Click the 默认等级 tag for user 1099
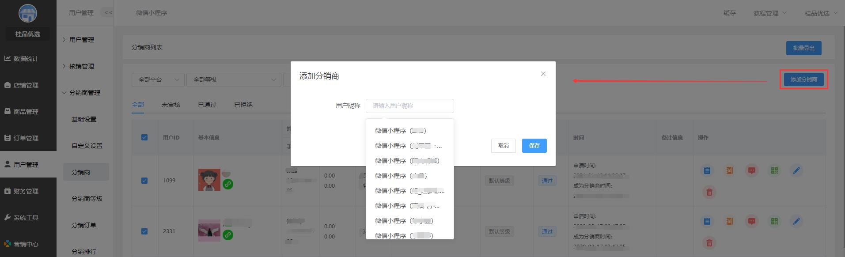This screenshot has width=845, height=257. click(500, 181)
